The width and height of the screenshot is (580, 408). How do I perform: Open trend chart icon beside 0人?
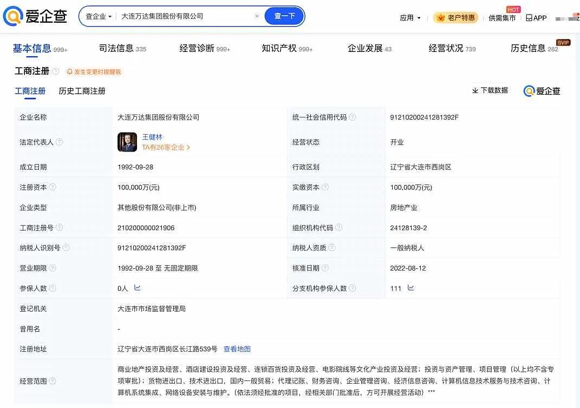pos(137,287)
